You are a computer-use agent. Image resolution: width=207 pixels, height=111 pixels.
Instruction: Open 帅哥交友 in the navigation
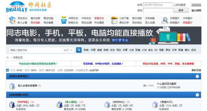(73, 18)
